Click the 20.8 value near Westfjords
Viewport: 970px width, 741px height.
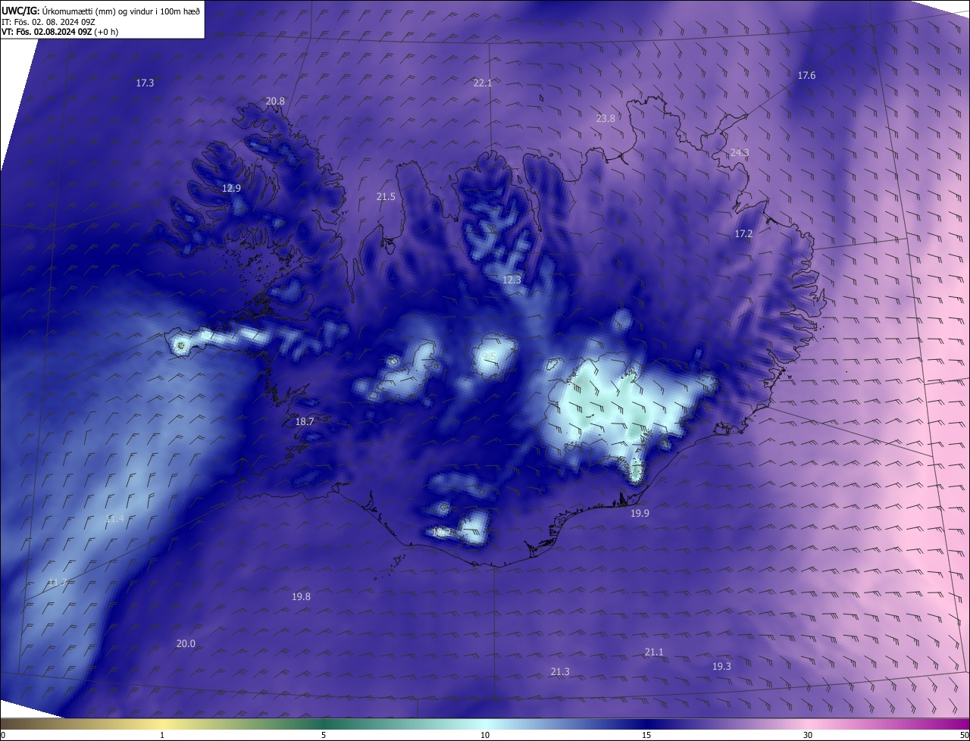[275, 101]
